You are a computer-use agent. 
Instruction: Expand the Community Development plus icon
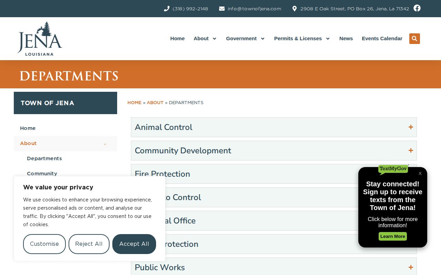coord(411,151)
